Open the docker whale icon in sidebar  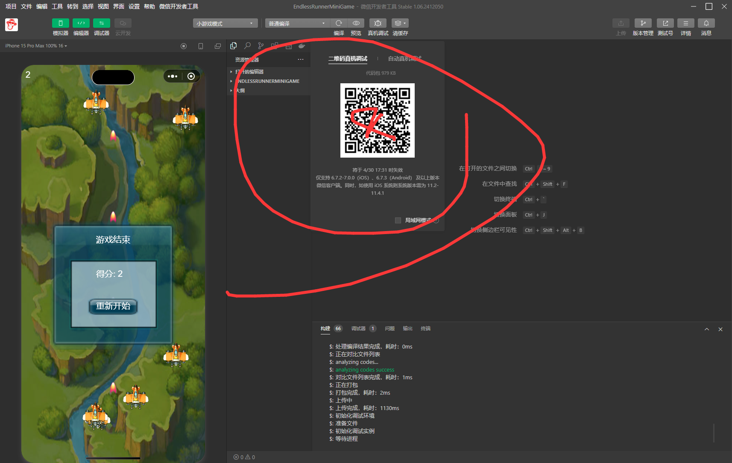click(302, 46)
